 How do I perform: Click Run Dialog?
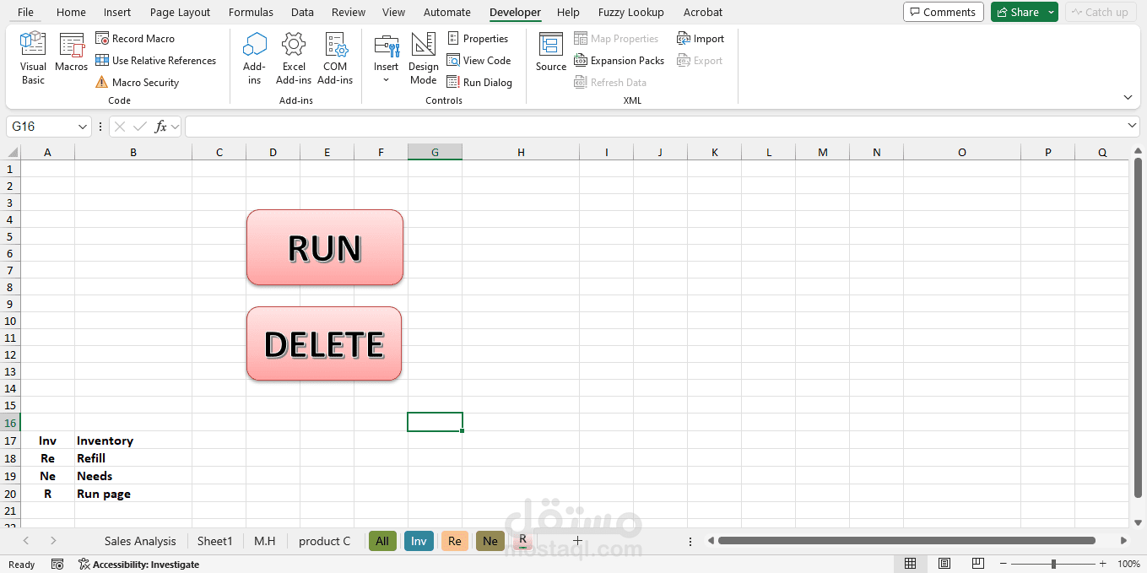[x=479, y=83]
